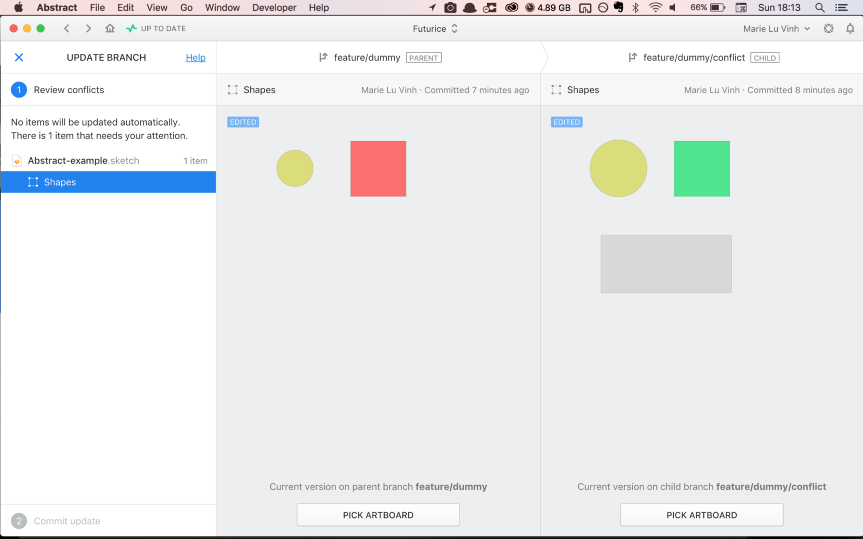Screen dimensions: 863x539
Task: Click the artboard icon in parent Shapes header
Action: click(x=232, y=90)
